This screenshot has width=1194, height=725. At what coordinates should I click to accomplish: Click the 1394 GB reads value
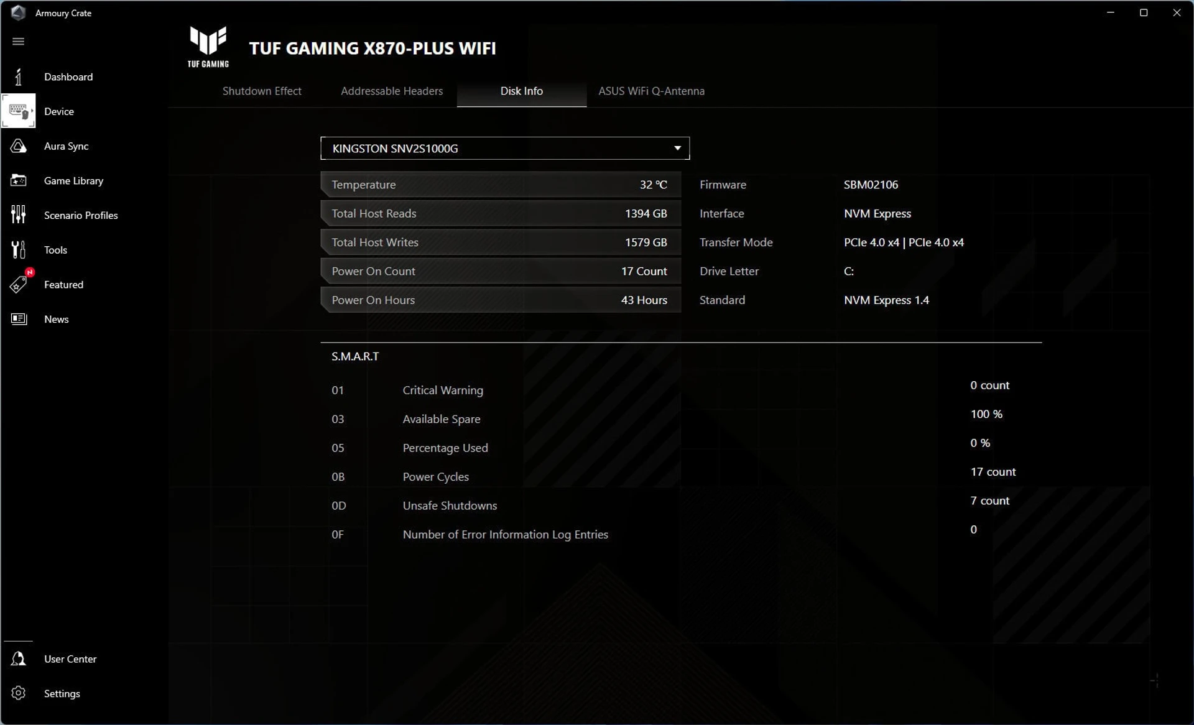[646, 213]
